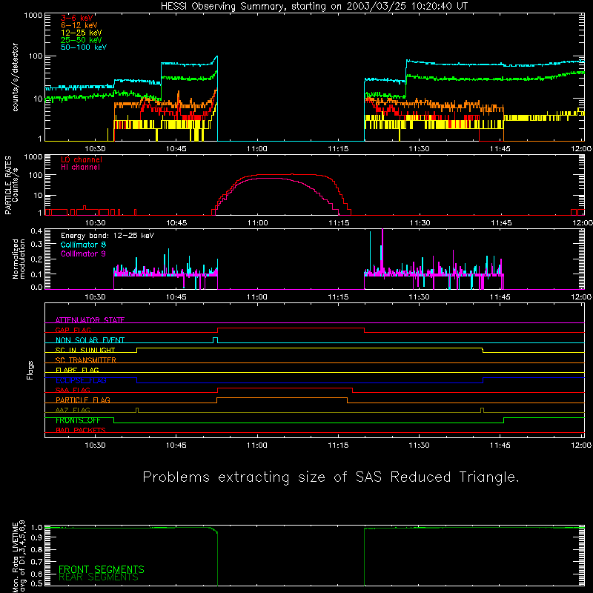Click '11:00' tick under the count-rate plot

[x=257, y=149]
